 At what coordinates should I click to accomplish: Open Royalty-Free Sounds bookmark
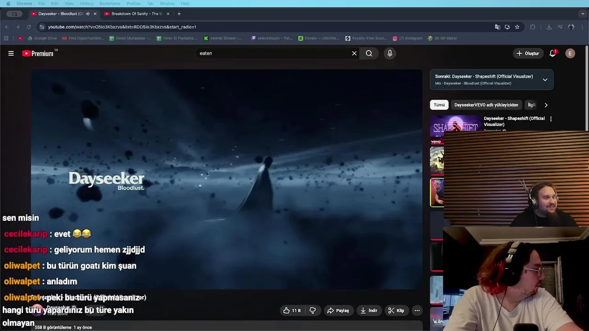[366, 38]
